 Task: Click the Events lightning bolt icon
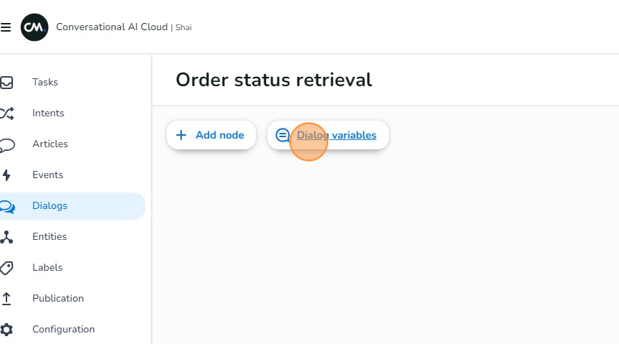[x=6, y=175]
